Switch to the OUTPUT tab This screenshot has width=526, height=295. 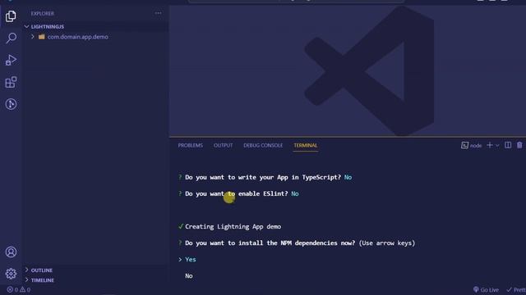point(223,145)
